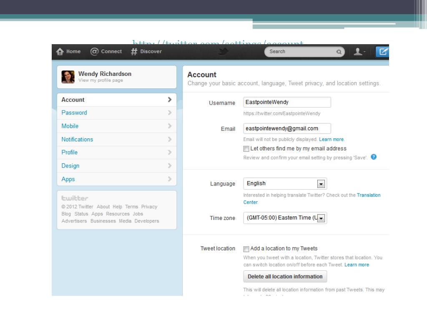Click Advertisers in footer links
Image resolution: width=427 pixels, height=320 pixels.
point(74,221)
